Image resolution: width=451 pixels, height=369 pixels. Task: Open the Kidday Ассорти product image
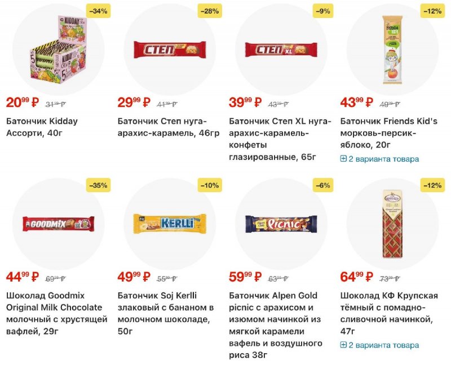click(58, 51)
